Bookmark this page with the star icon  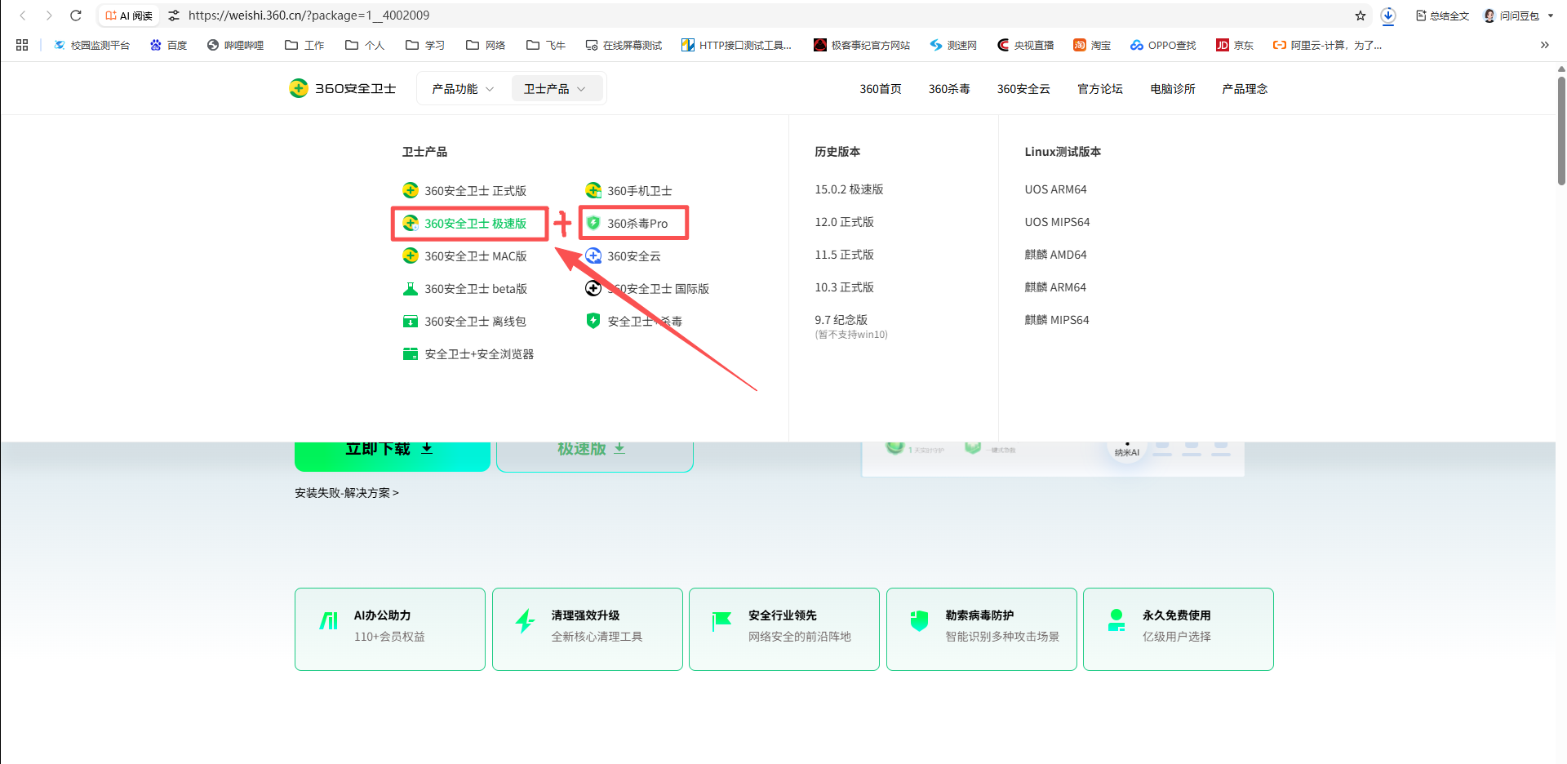[x=1360, y=16]
